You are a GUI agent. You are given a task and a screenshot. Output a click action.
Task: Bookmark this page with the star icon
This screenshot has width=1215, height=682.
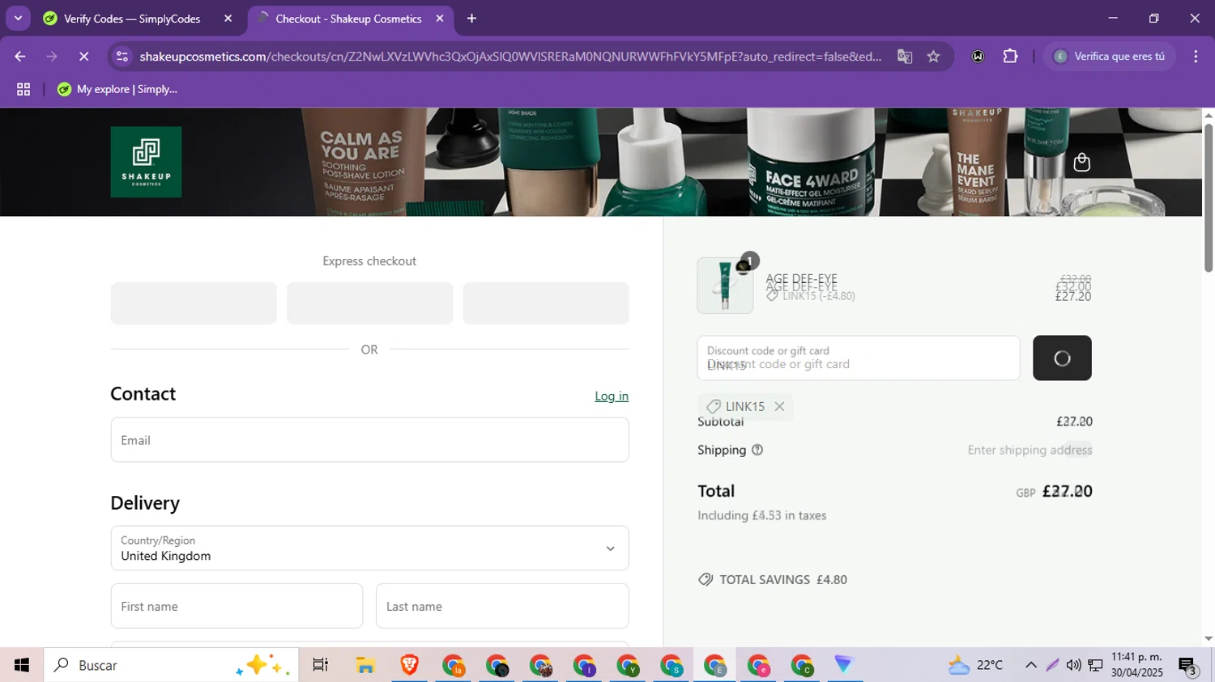coord(934,57)
